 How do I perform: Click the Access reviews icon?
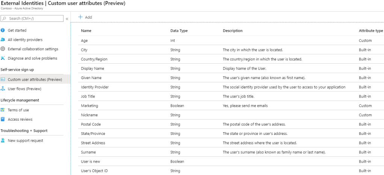[x=3, y=120]
